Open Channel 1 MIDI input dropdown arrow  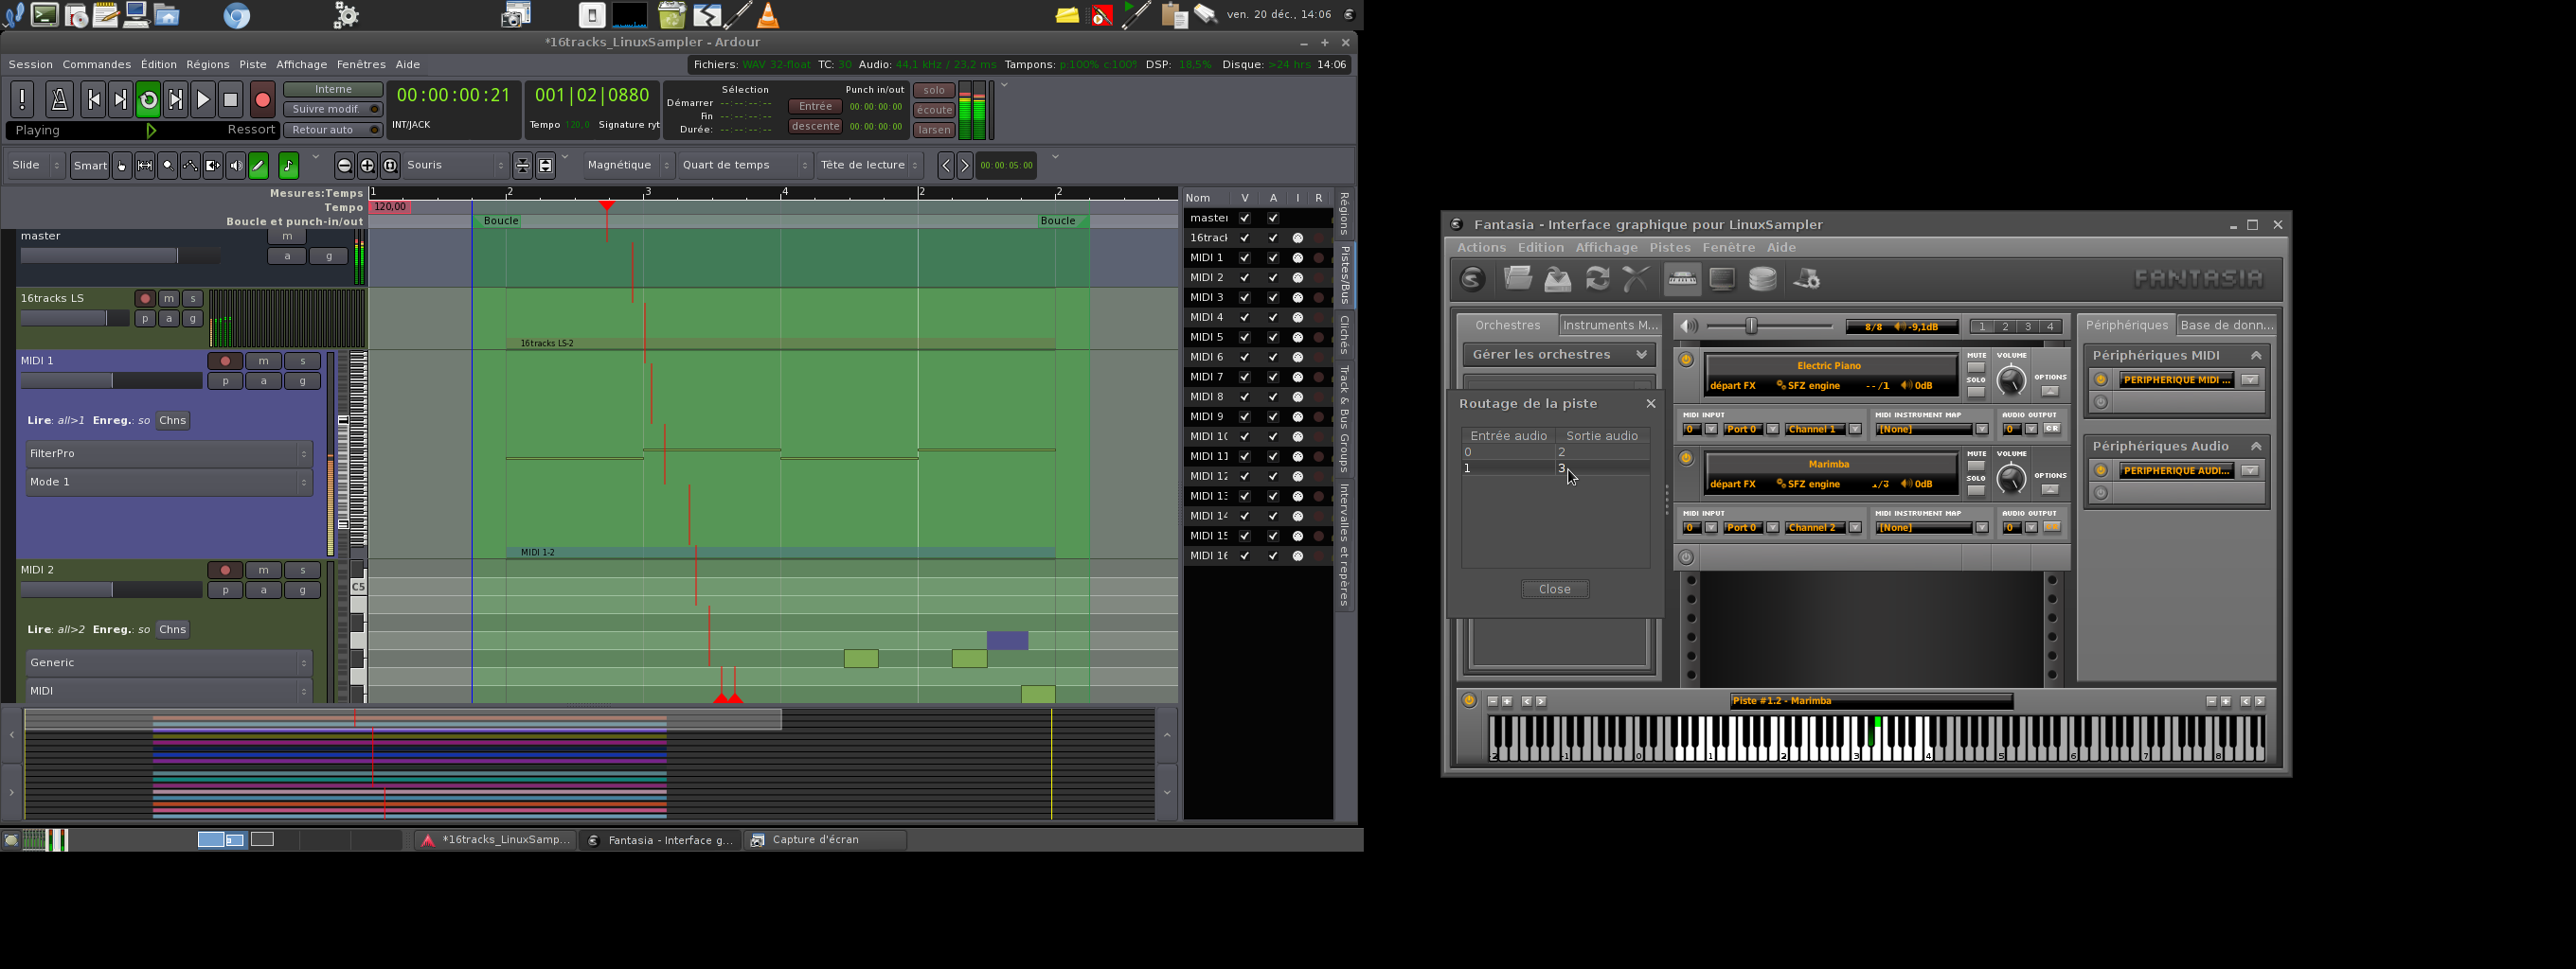[x=1855, y=430]
